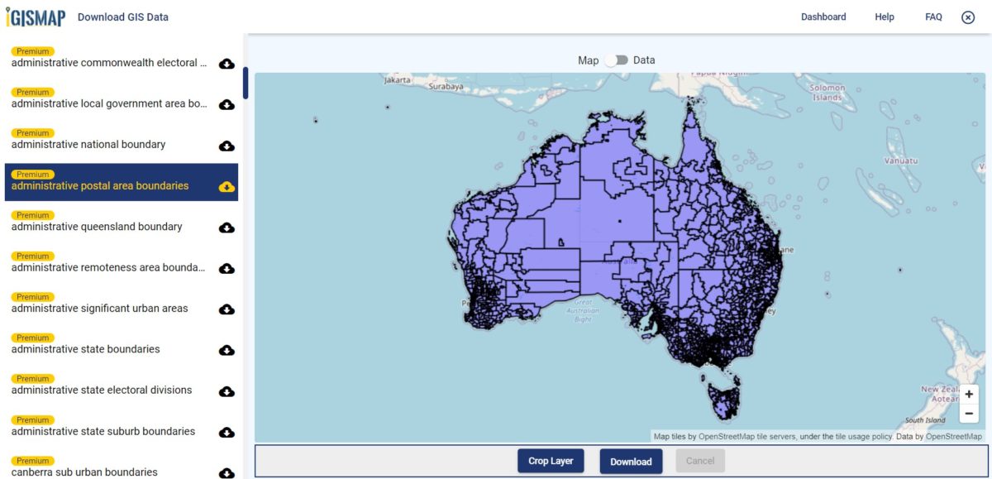Click the Crop Layer button
The height and width of the screenshot is (479, 992).
tap(551, 461)
